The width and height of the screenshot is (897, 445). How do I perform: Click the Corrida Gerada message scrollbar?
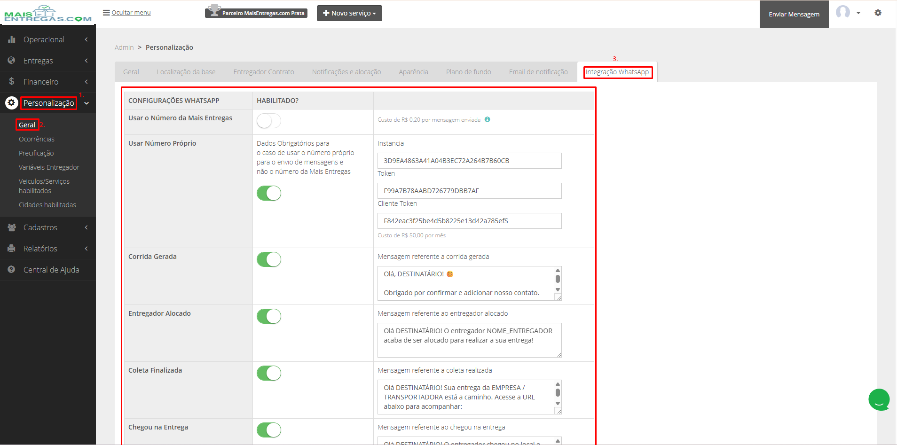pyautogui.click(x=558, y=281)
